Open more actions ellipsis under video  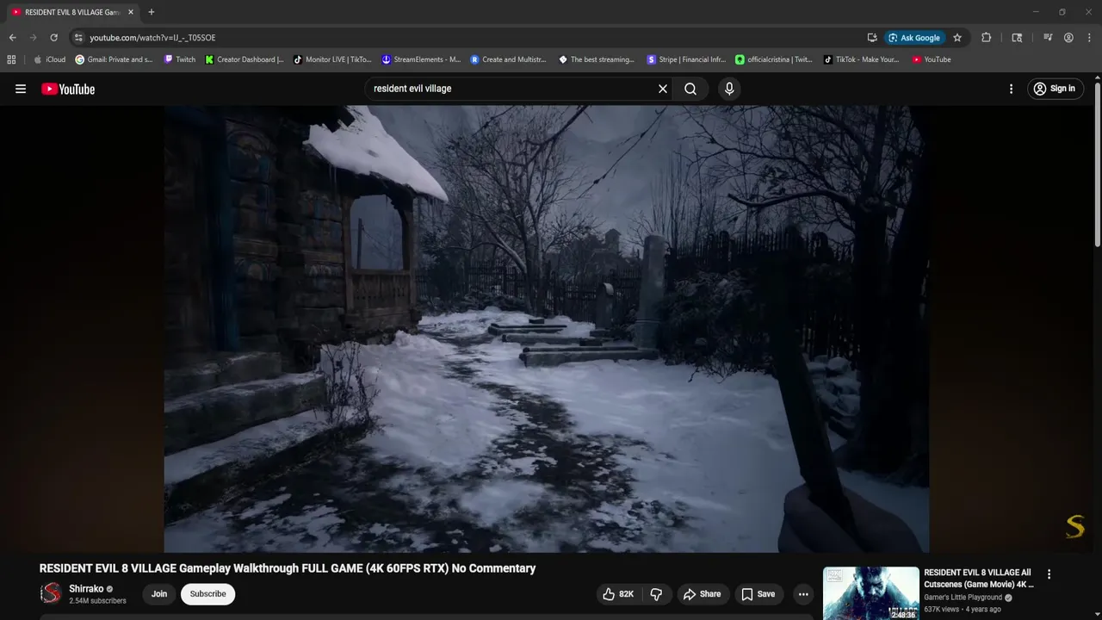[803, 594]
